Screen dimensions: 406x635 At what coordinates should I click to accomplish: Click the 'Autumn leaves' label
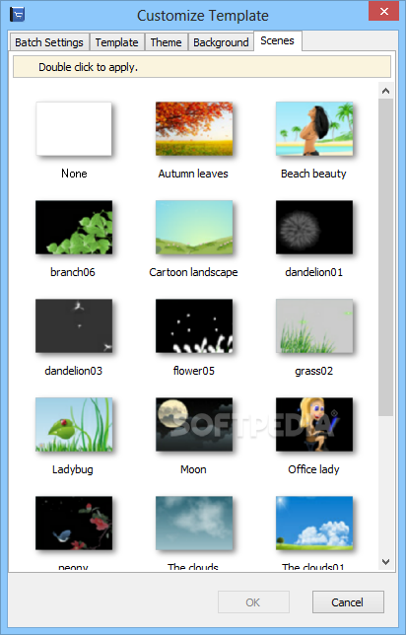pyautogui.click(x=193, y=174)
